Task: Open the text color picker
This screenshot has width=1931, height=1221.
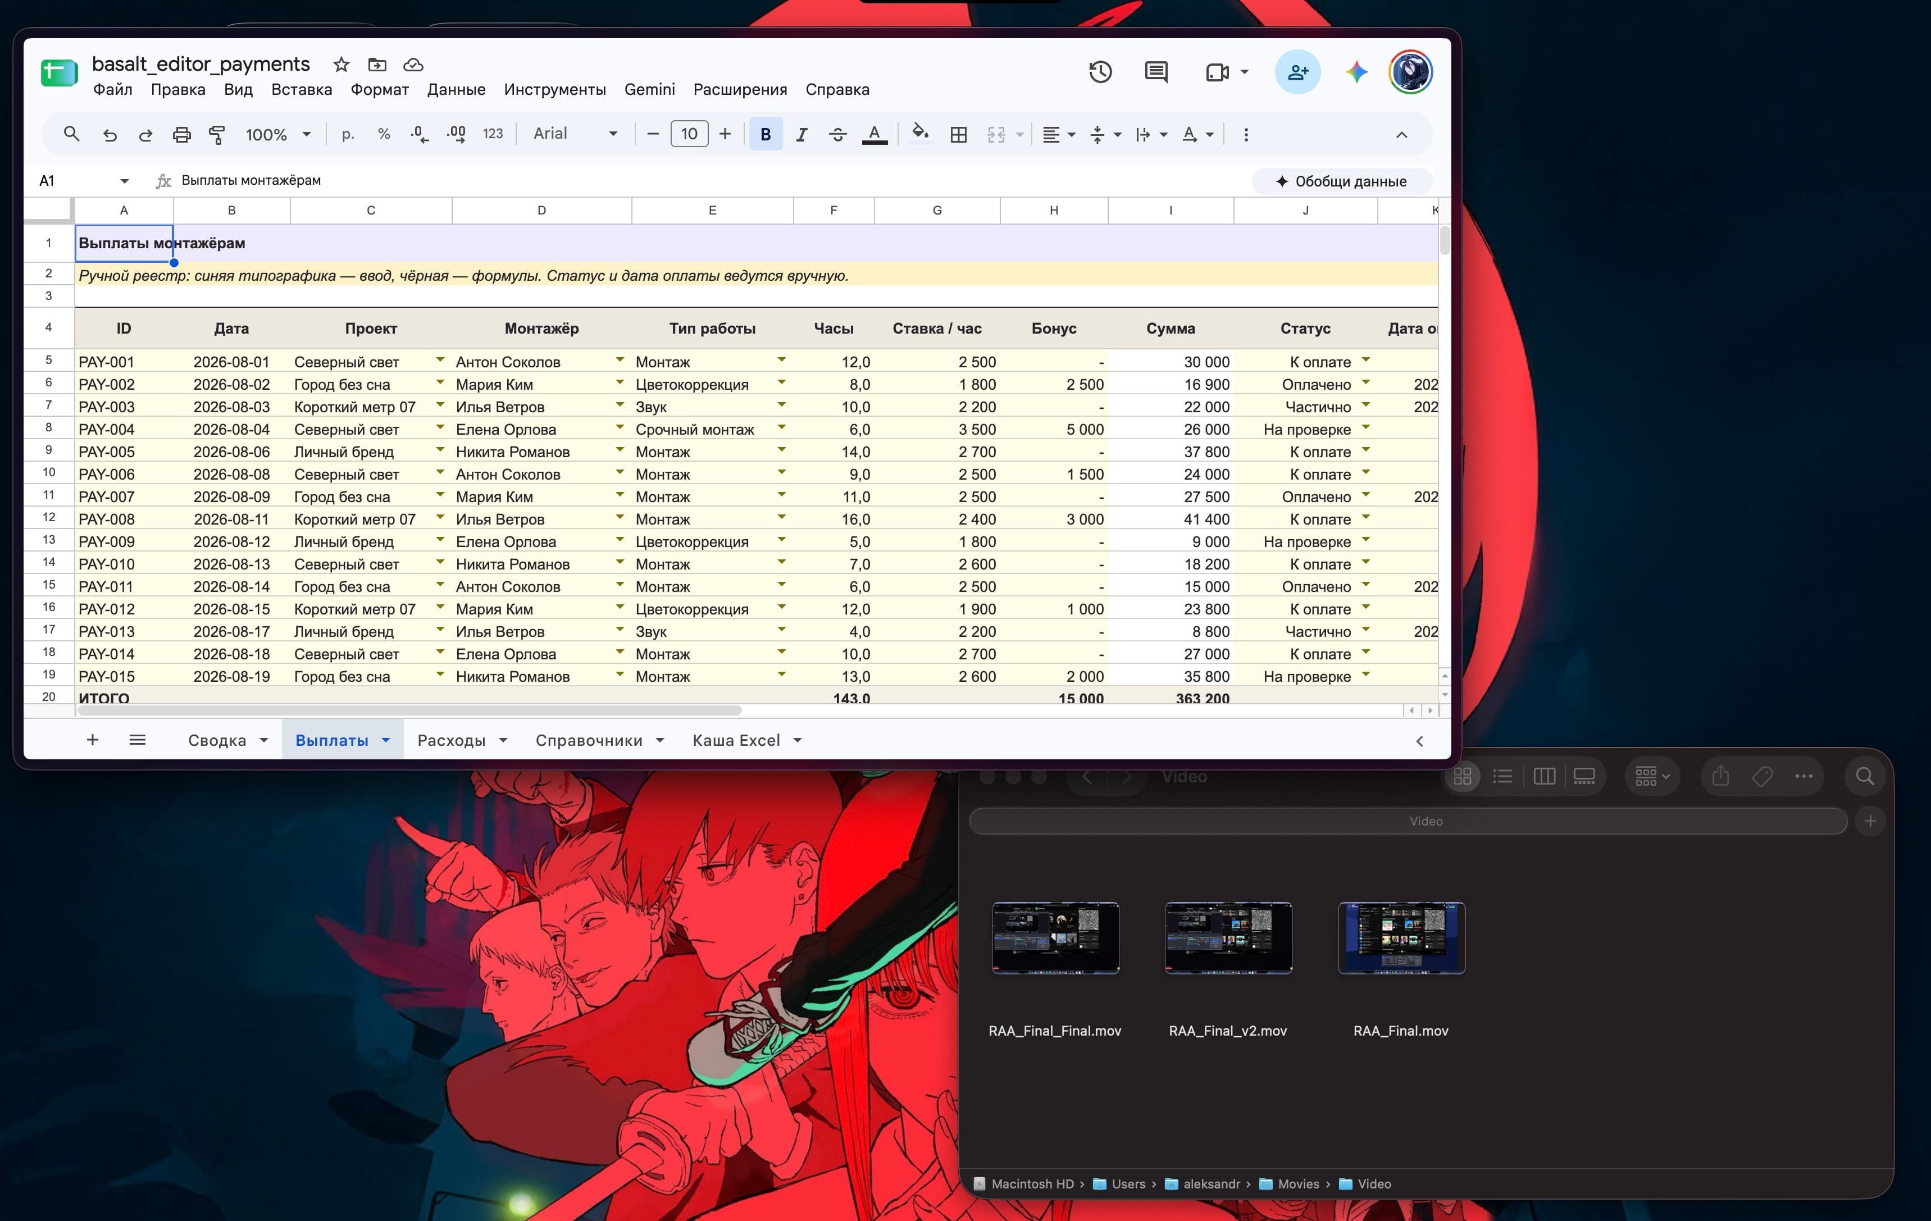Action: tap(874, 135)
